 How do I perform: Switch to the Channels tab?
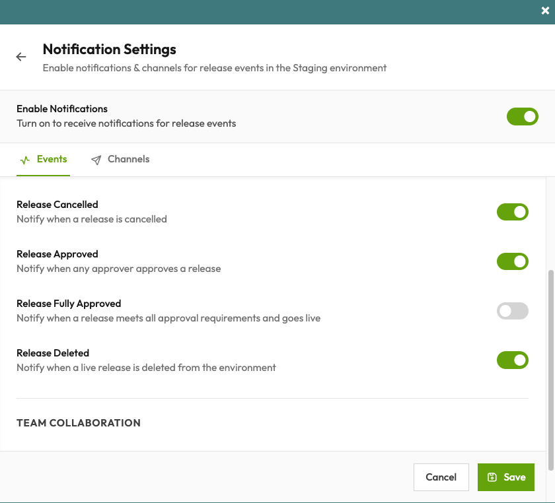coord(129,159)
